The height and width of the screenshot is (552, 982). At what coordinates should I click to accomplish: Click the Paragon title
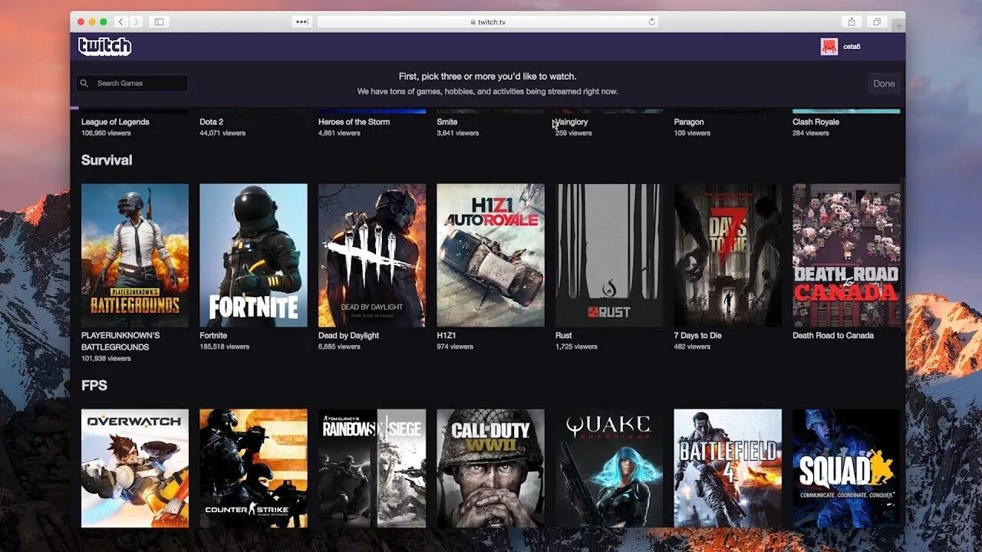689,122
